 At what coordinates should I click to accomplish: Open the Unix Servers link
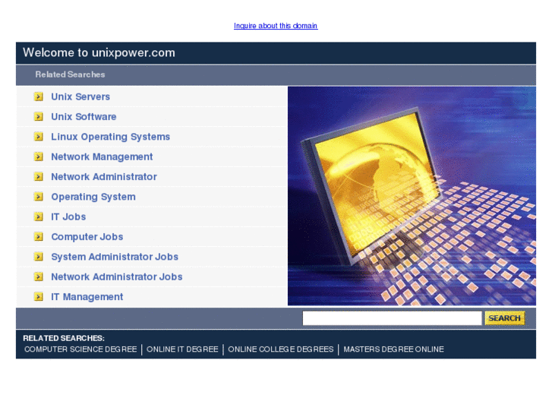tap(80, 97)
